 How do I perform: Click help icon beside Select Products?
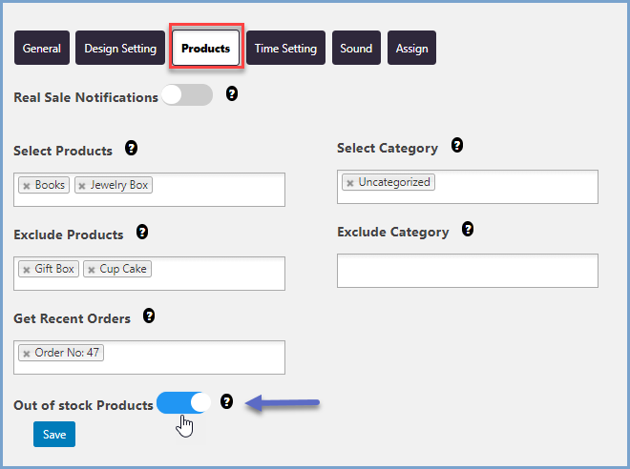[131, 149]
